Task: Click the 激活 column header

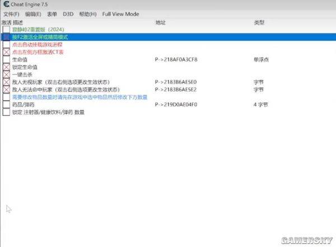Action: tap(6, 22)
